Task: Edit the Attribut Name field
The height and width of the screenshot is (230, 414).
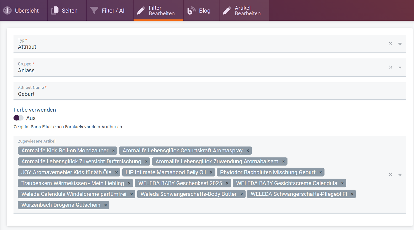Action: (x=210, y=91)
